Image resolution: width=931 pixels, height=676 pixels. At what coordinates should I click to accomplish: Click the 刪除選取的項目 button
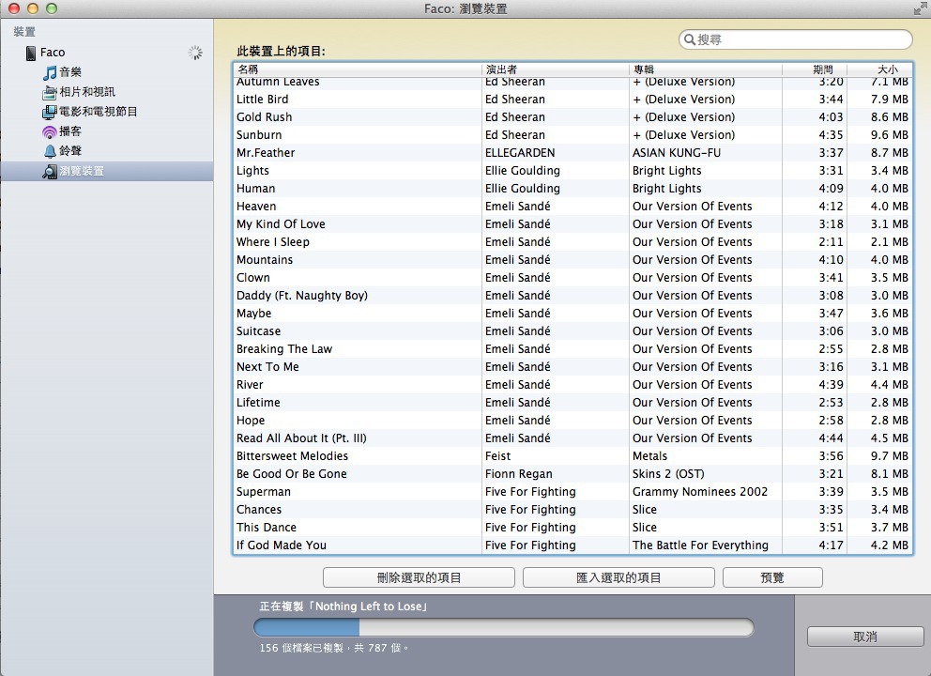pos(419,577)
